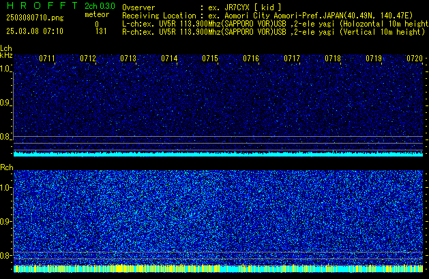Viewport: 429px width, 279px height.
Task: Click the L-ch receiver description line
Action: pyautogui.click(x=276, y=24)
